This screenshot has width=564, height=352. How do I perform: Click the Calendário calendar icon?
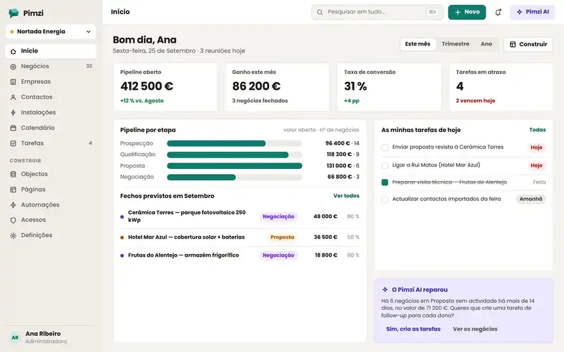13,128
